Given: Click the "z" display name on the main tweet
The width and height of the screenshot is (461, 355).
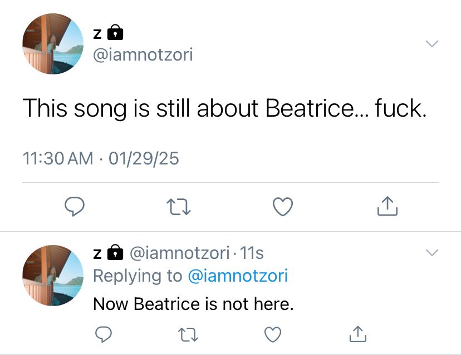Looking at the screenshot, I should point(97,34).
